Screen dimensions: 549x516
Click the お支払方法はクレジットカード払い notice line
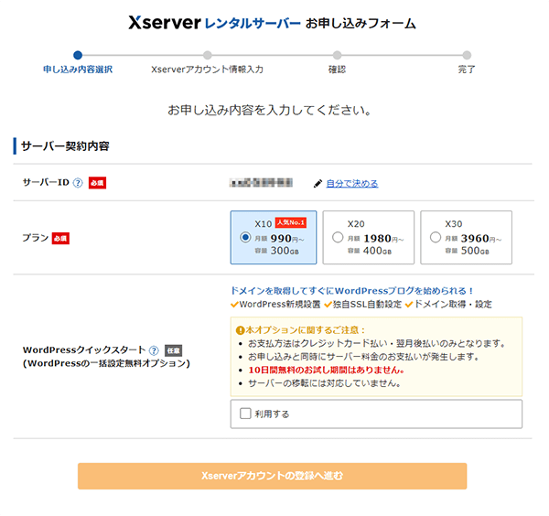tap(377, 343)
